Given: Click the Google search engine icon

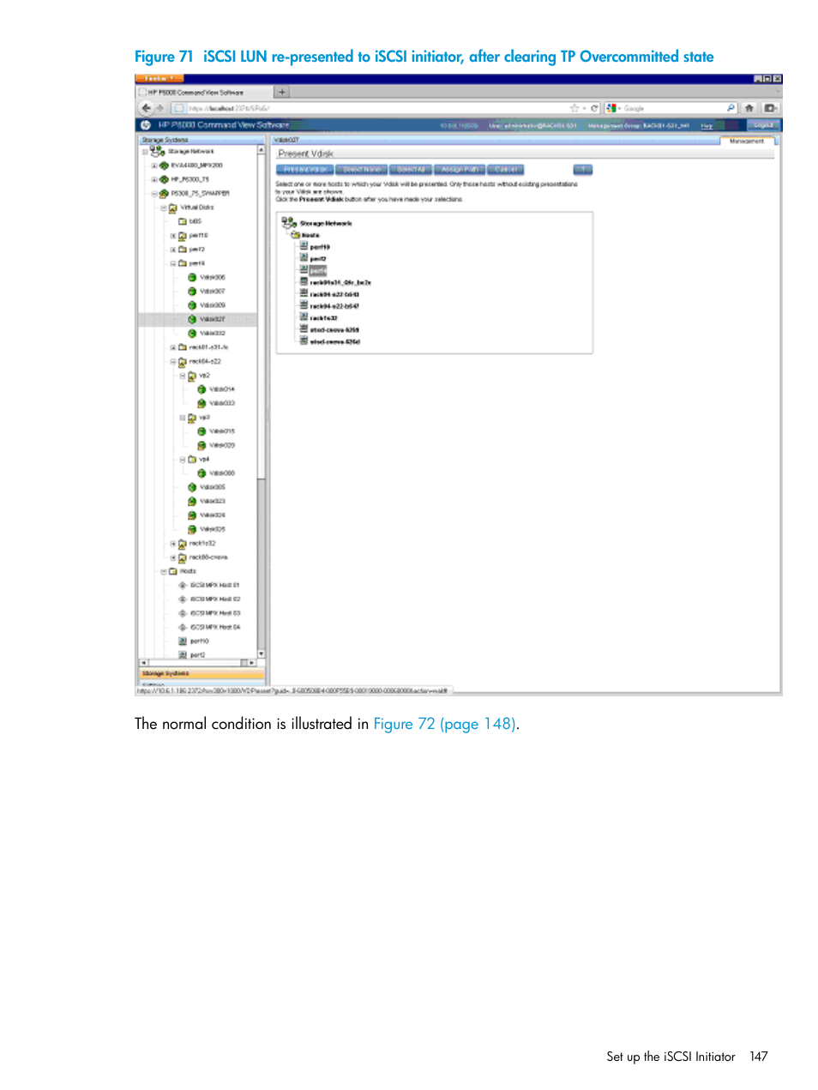Looking at the screenshot, I should click(x=611, y=108).
